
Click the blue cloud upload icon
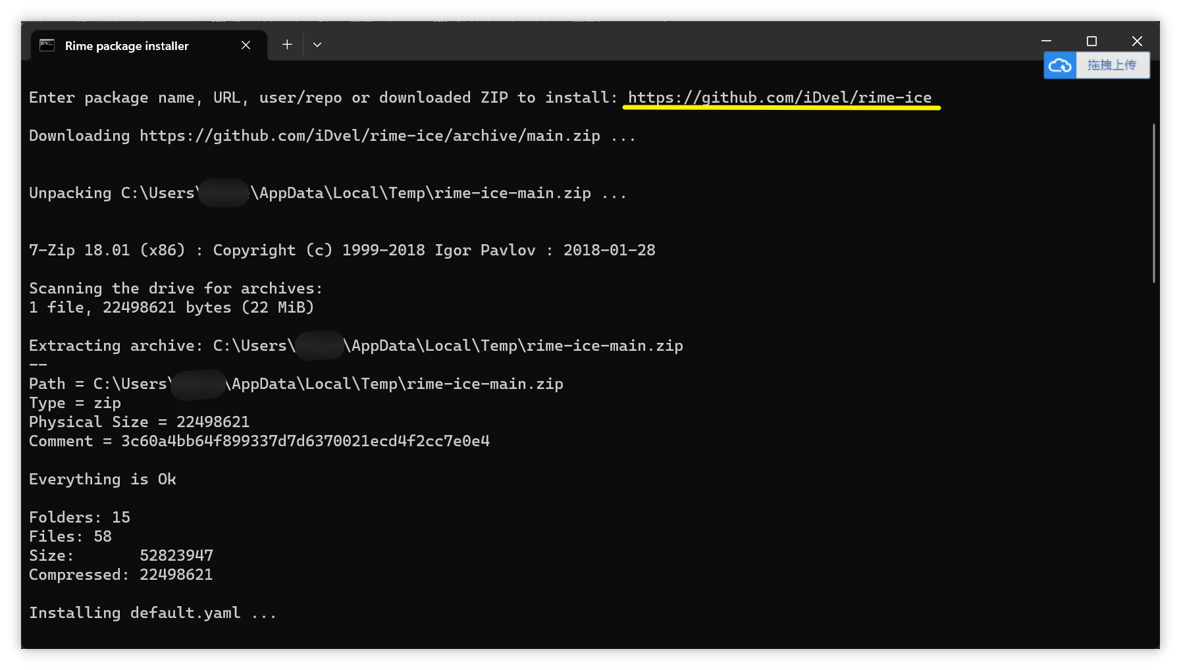1061,65
